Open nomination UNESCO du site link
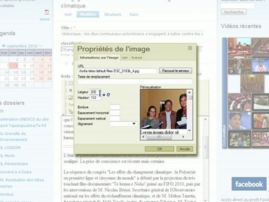Image resolution: width=269 pixels, height=202 pixels. [24, 122]
